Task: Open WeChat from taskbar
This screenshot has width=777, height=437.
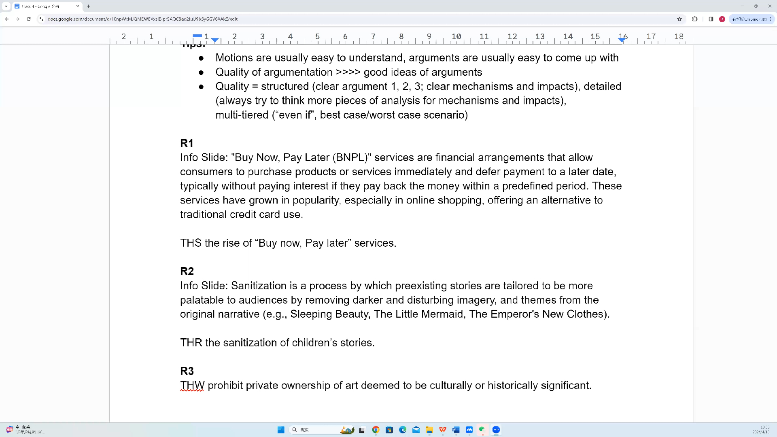Action: point(482,430)
